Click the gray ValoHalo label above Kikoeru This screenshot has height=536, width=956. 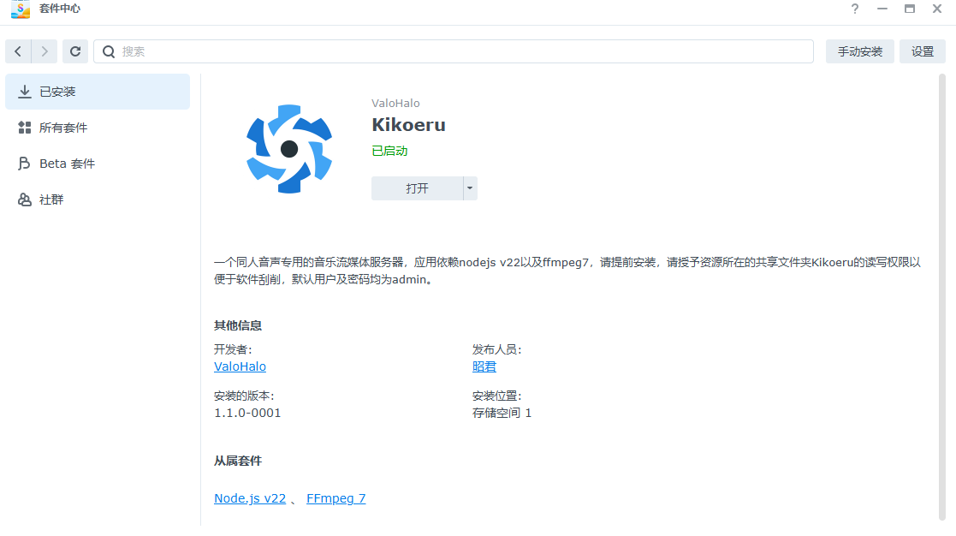pyautogui.click(x=395, y=103)
